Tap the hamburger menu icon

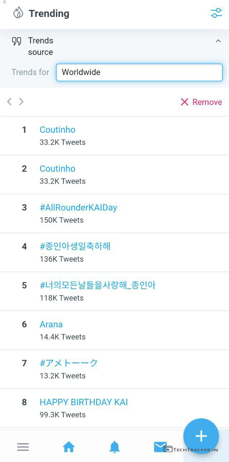tap(23, 447)
